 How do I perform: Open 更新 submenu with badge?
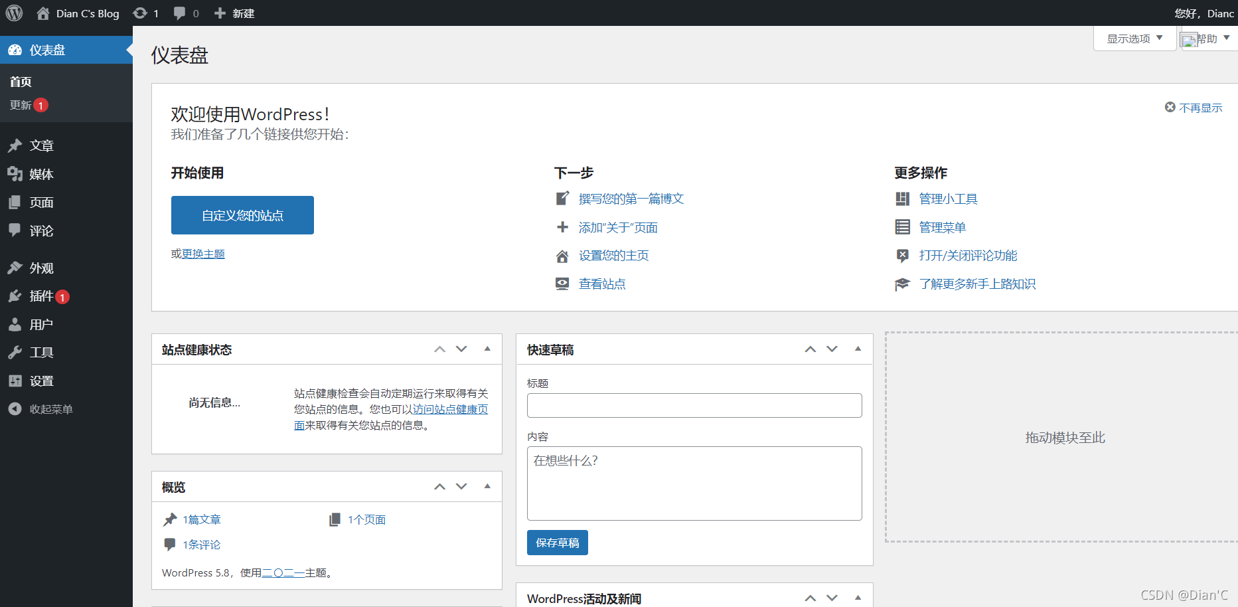tap(29, 105)
